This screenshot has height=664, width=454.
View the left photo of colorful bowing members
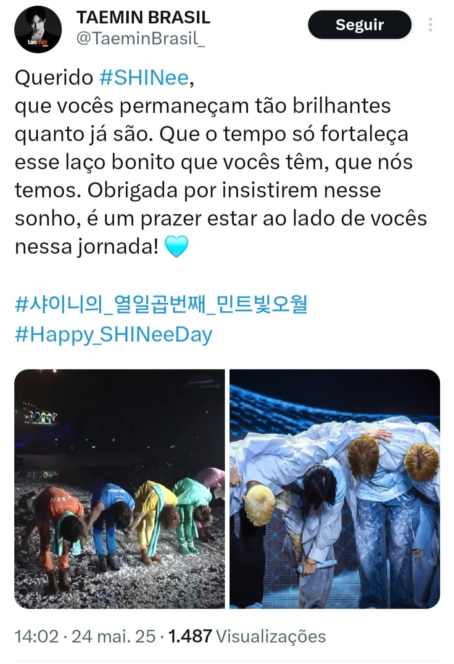click(x=120, y=489)
